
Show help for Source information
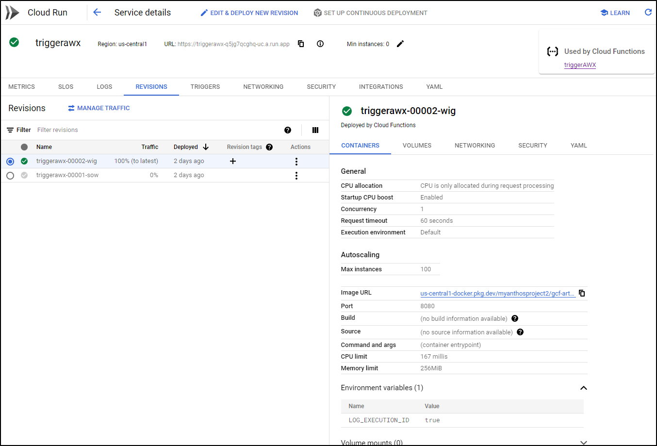(520, 332)
